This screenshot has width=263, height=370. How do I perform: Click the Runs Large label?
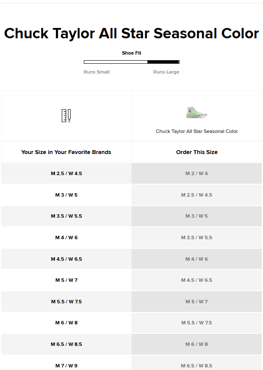[x=166, y=72]
